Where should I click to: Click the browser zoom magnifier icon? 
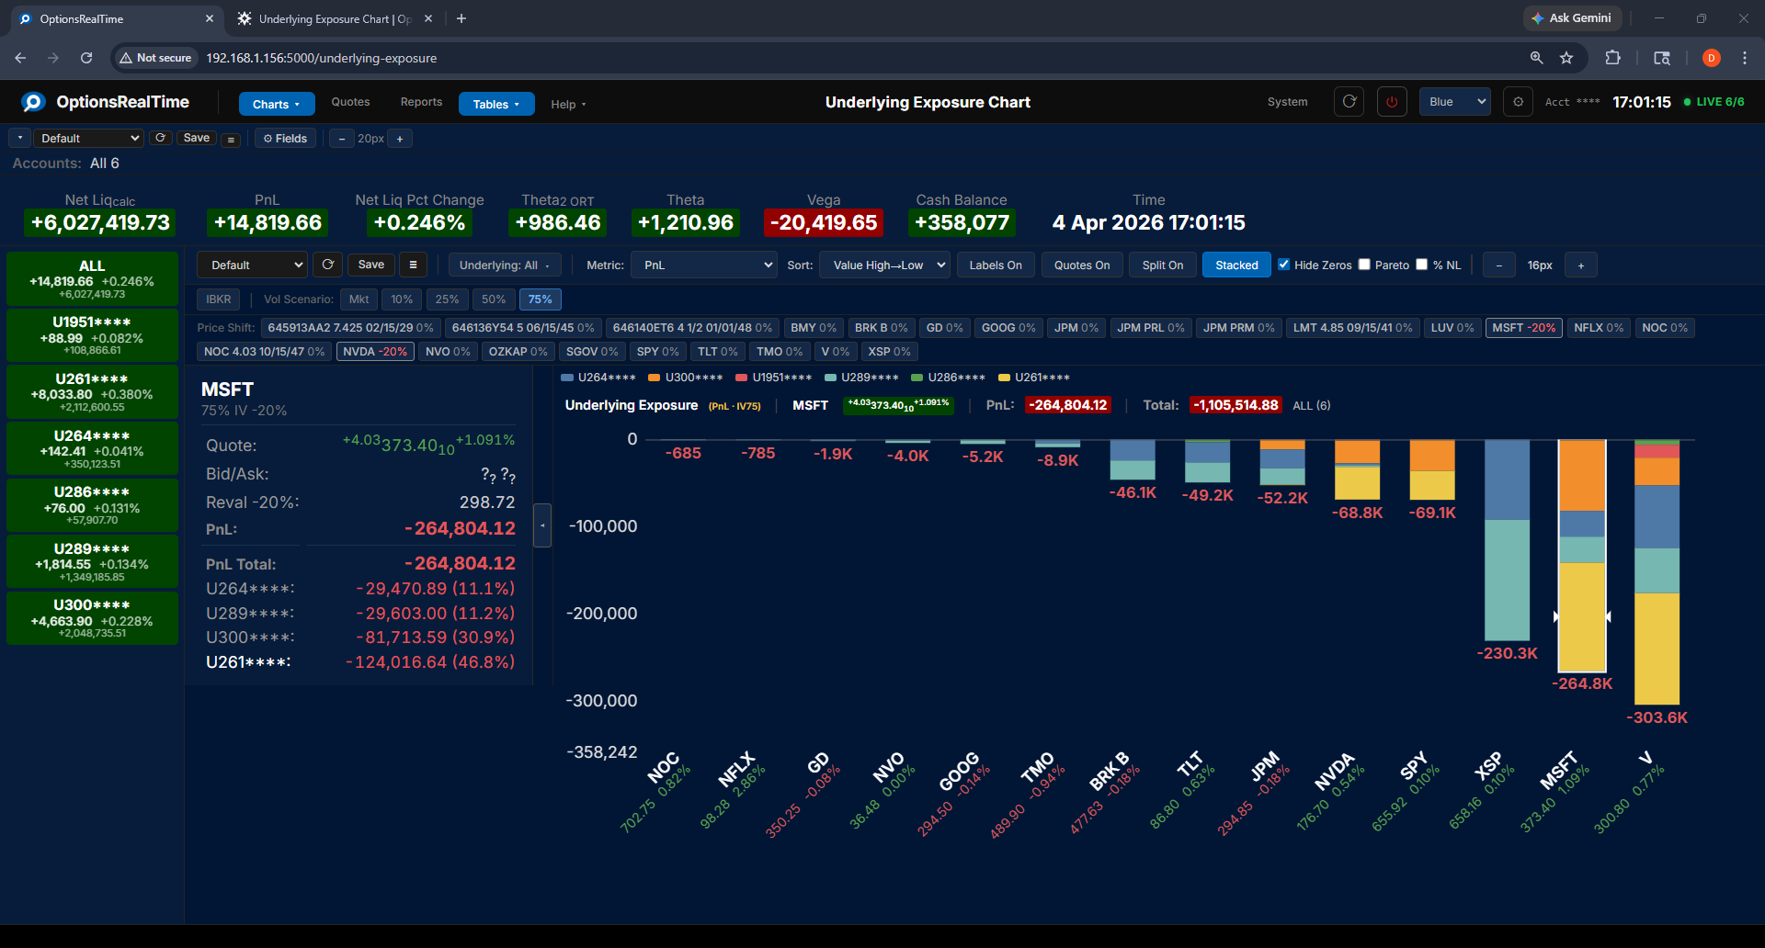(x=1536, y=58)
